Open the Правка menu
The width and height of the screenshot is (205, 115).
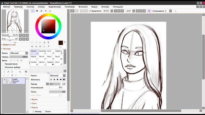click(x=18, y=7)
